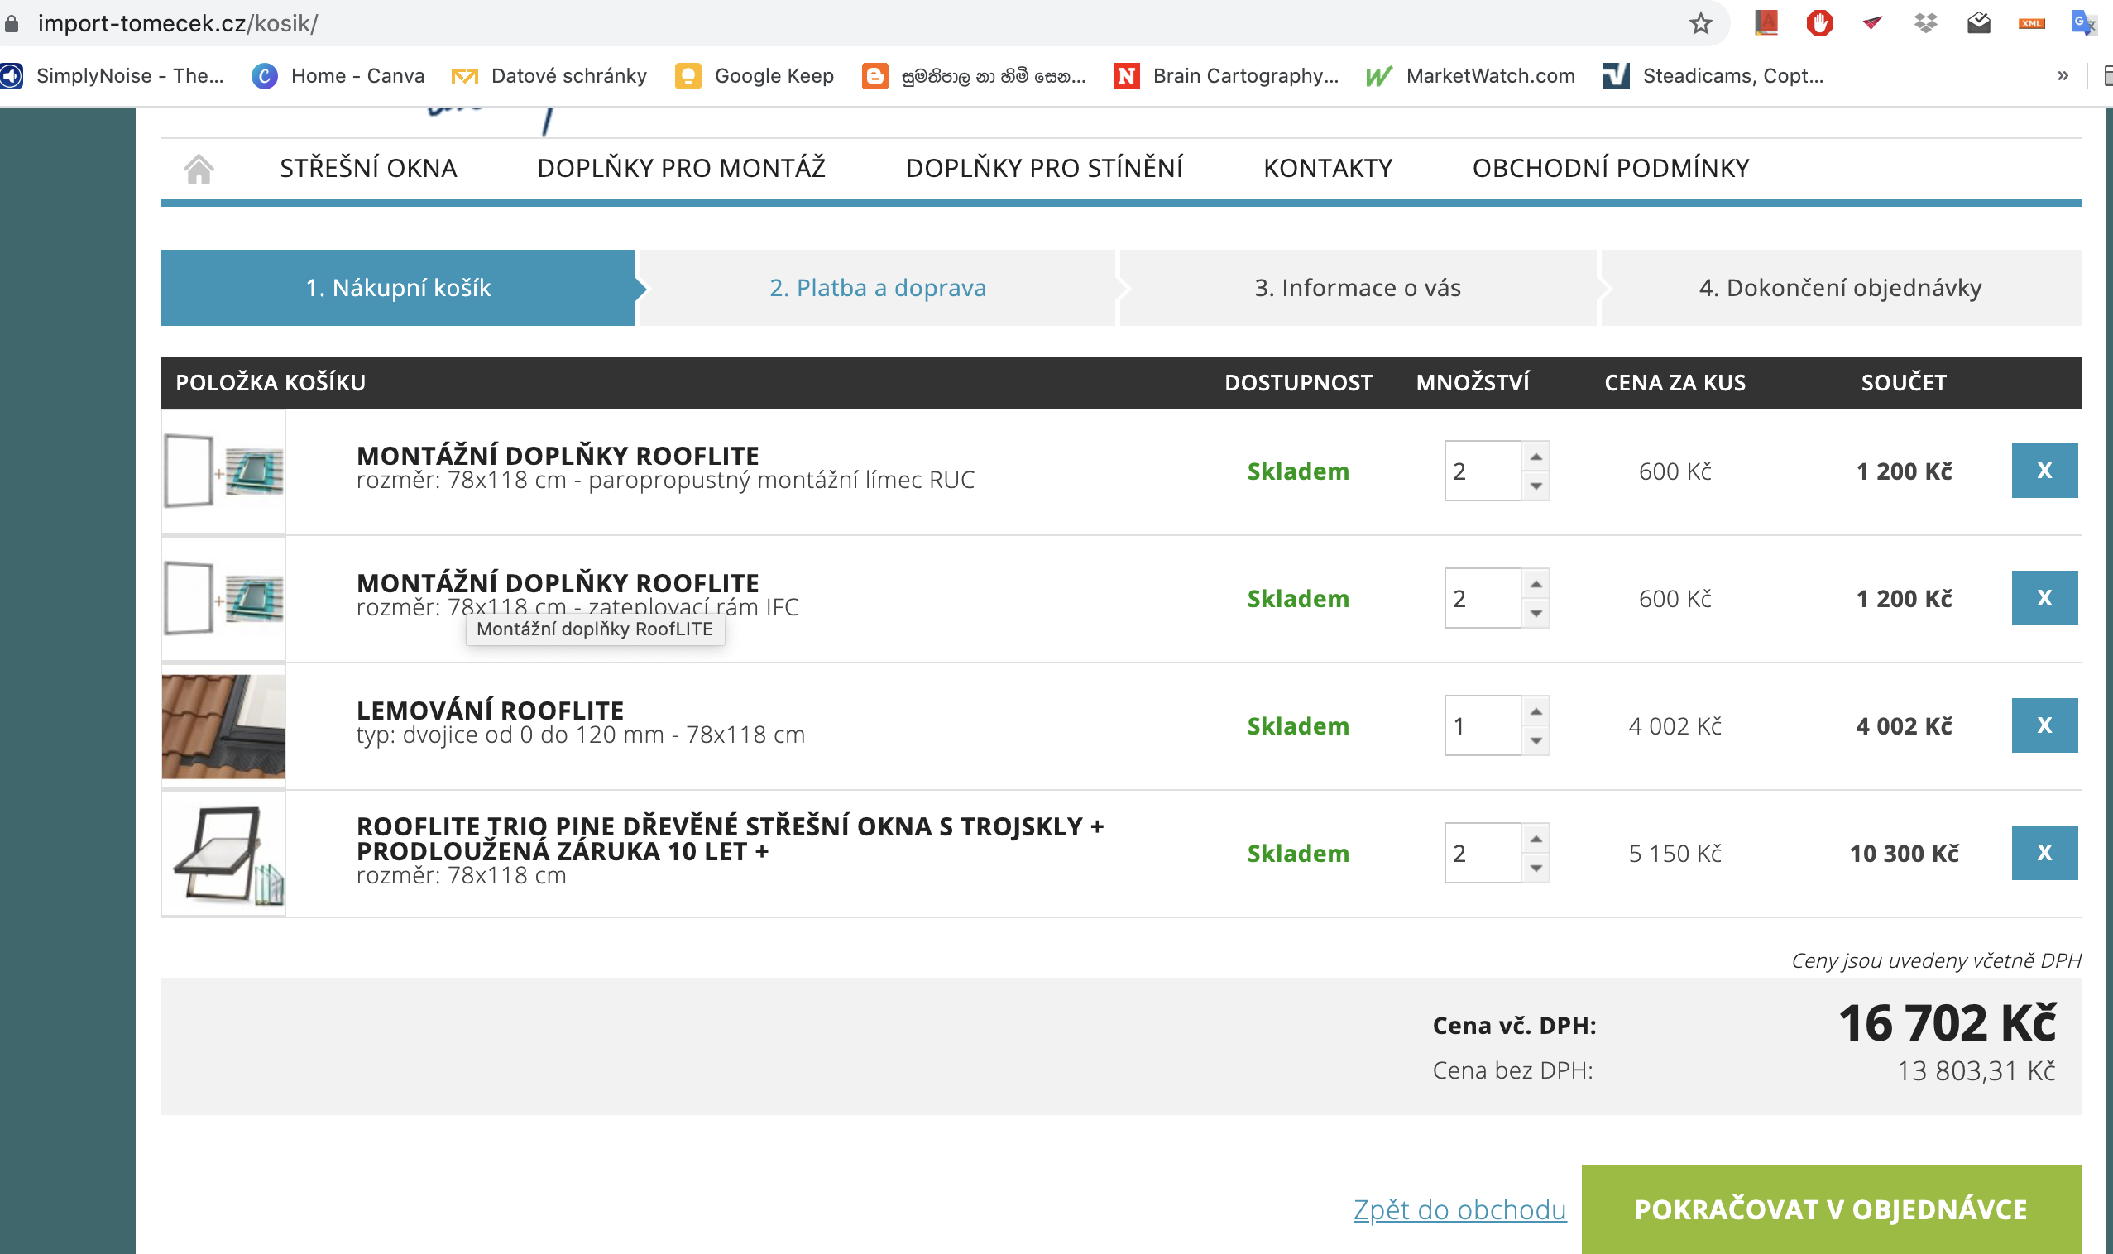
Task: Increase quantity of Lemování RoofLITE
Action: (1536, 711)
